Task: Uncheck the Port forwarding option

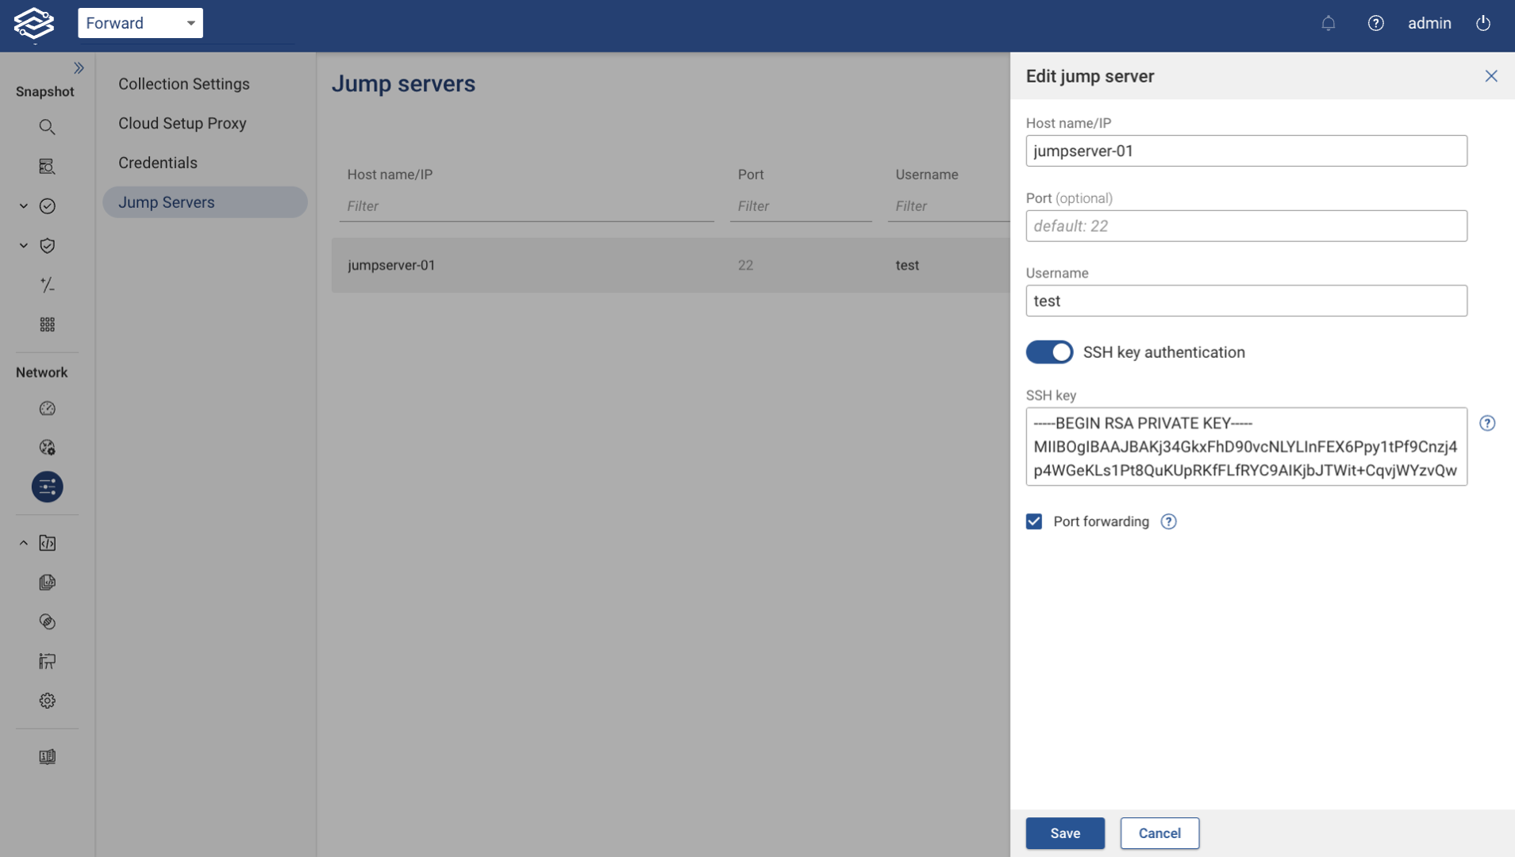Action: [x=1034, y=521]
